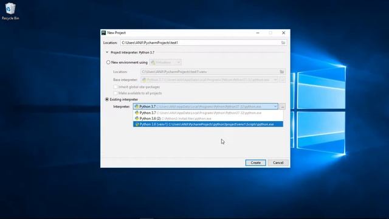Click the PyCharm icon in the New Project title bar

(104, 33)
